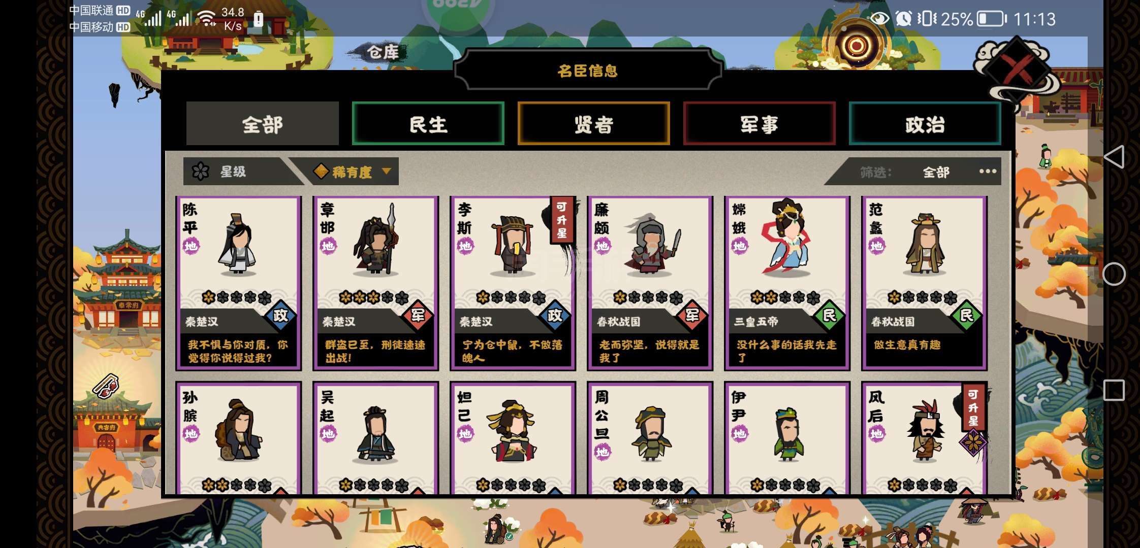
Task: Click the 政 badge on 陈平 card
Action: (x=280, y=316)
